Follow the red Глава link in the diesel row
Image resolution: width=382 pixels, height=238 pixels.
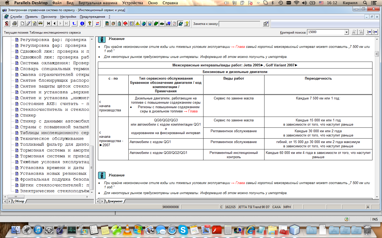[x=193, y=111]
